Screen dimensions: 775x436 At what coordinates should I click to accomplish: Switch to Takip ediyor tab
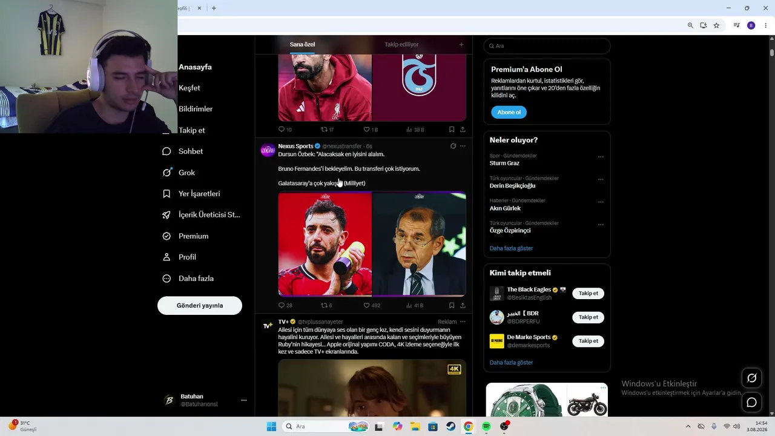coord(401,44)
